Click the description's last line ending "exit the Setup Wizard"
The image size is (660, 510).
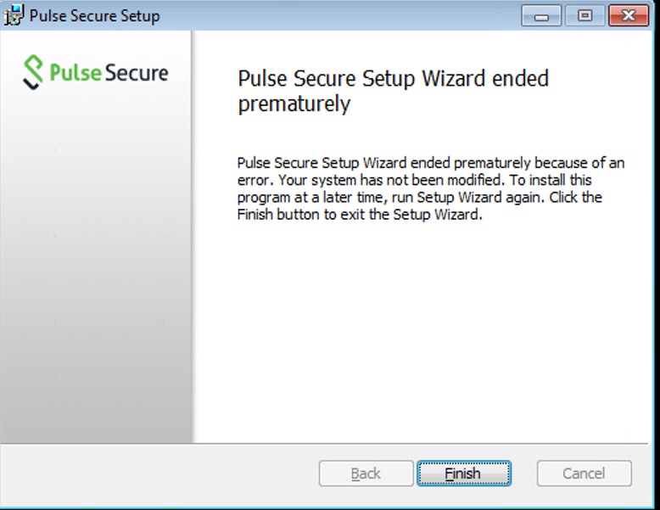360,215
